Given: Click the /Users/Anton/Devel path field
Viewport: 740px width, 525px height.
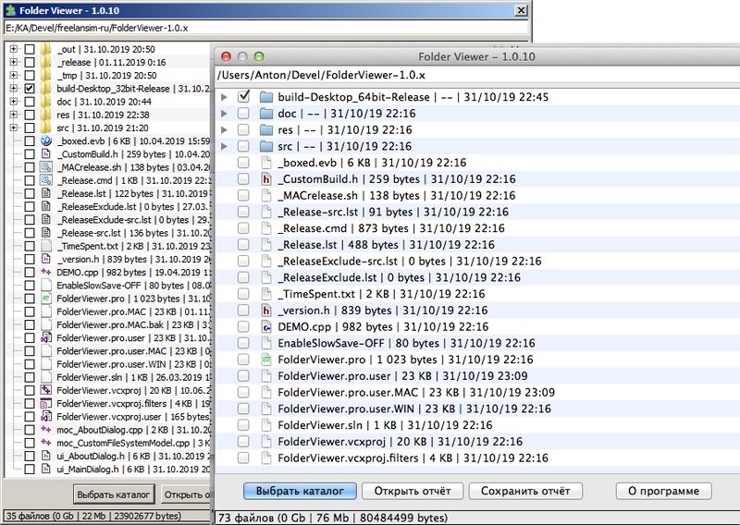Looking at the screenshot, I should (477, 75).
